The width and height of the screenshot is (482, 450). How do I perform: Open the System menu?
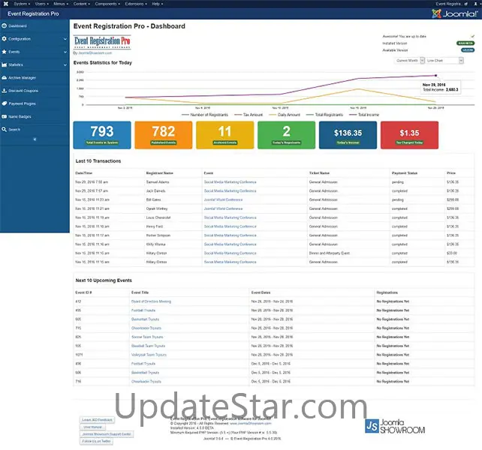click(x=22, y=4)
